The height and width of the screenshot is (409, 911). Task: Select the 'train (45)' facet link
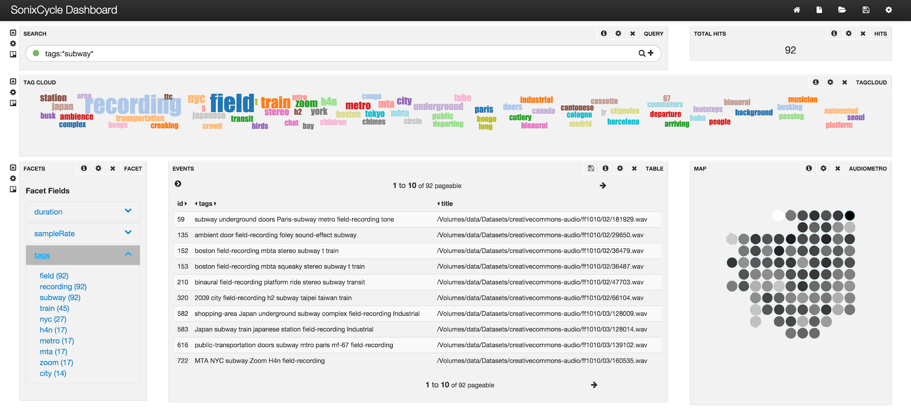54,308
